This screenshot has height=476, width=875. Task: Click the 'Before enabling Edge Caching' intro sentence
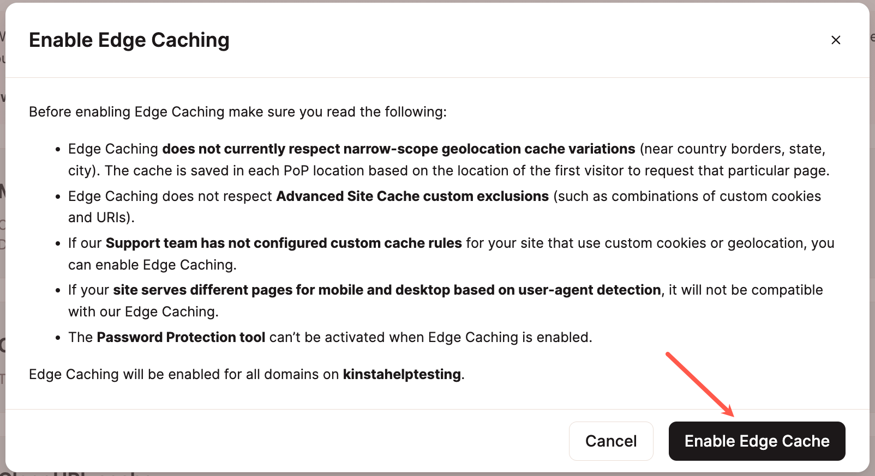pyautogui.click(x=238, y=112)
